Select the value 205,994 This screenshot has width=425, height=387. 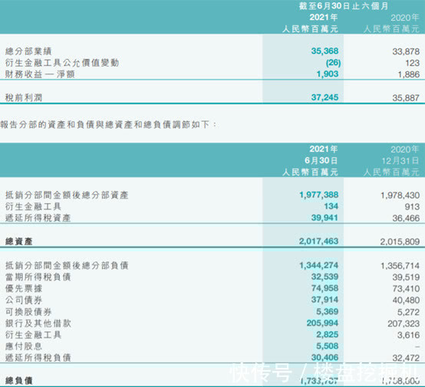[322, 323]
